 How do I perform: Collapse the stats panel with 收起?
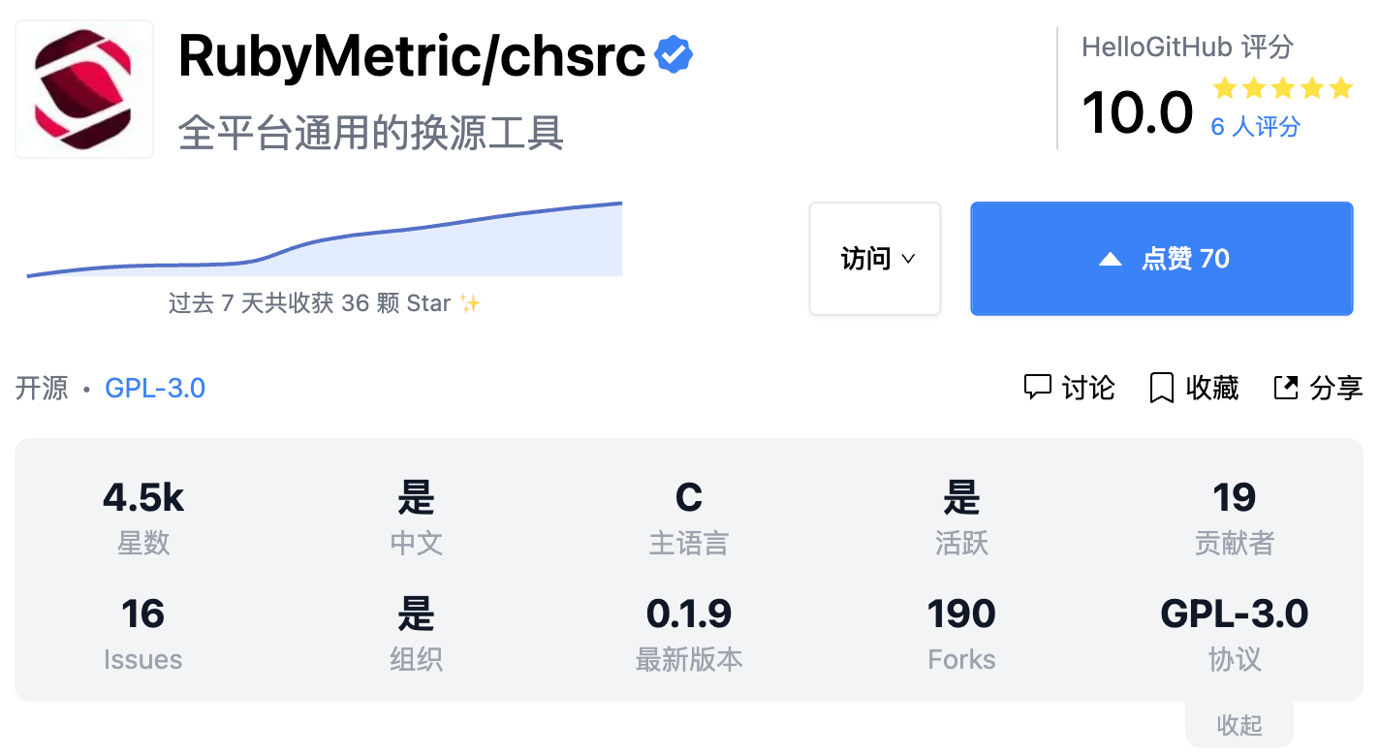tap(1239, 724)
